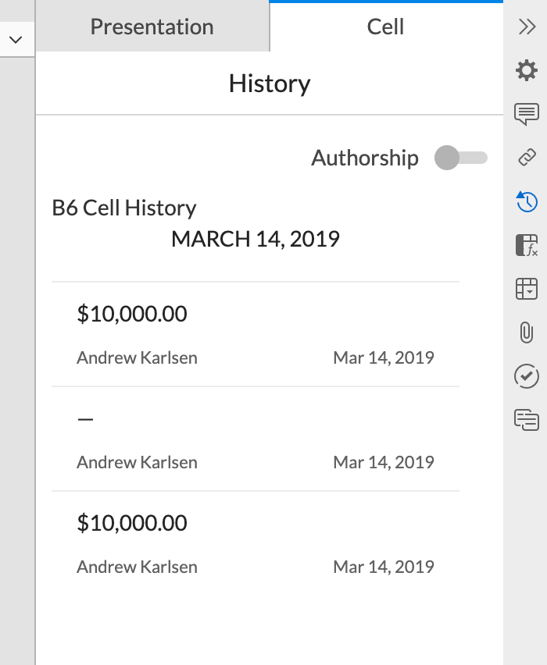Open the settings gear panel
The image size is (547, 665).
point(527,71)
